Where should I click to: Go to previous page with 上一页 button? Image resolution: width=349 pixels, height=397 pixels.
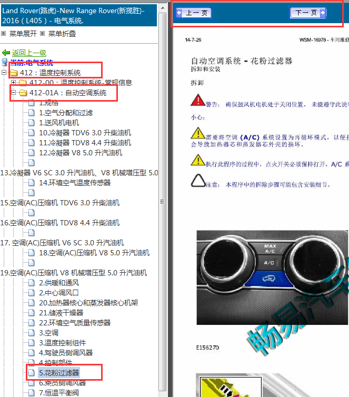[194, 13]
